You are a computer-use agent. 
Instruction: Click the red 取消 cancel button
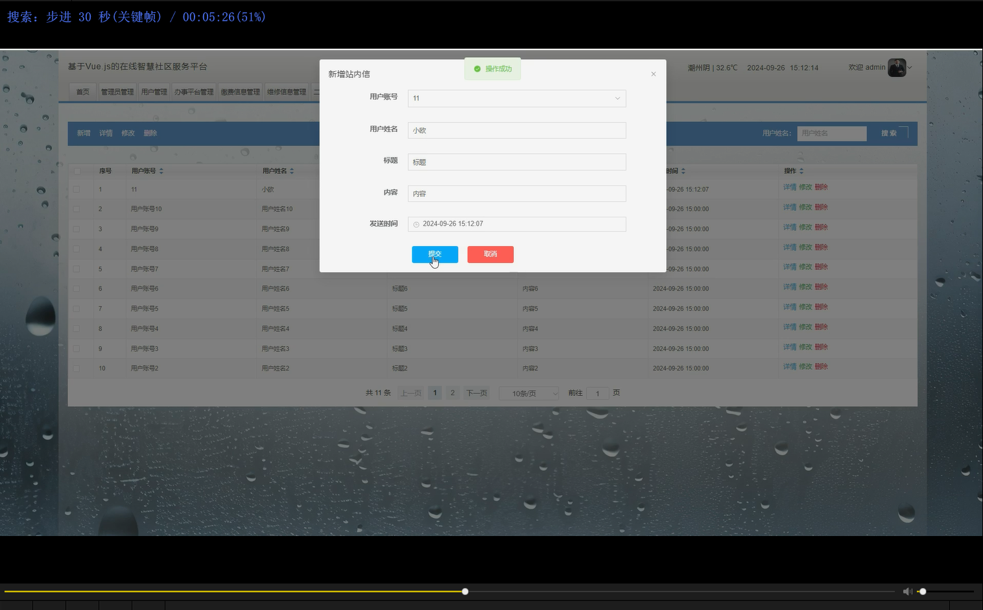coord(490,254)
